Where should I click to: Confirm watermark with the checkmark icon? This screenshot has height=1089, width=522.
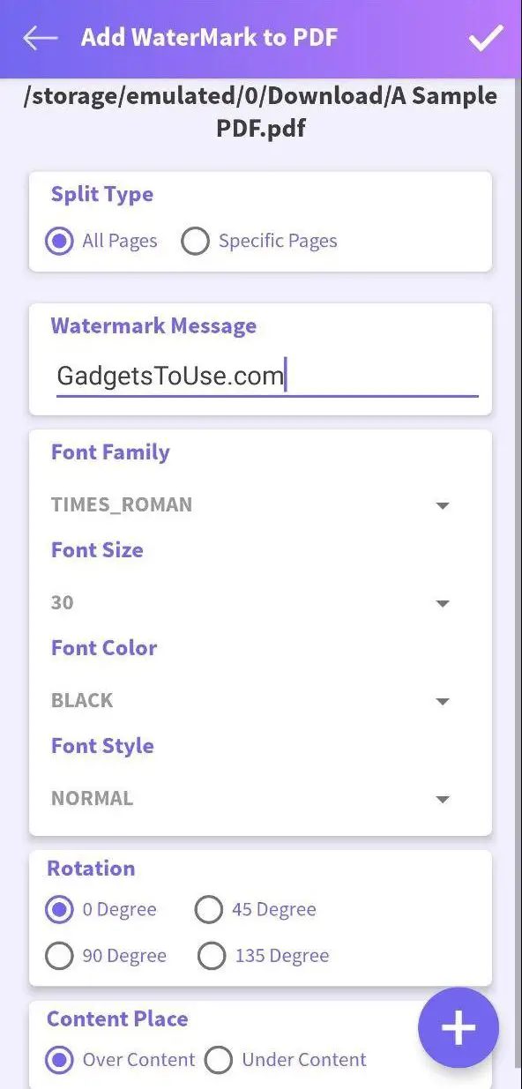pyautogui.click(x=486, y=38)
